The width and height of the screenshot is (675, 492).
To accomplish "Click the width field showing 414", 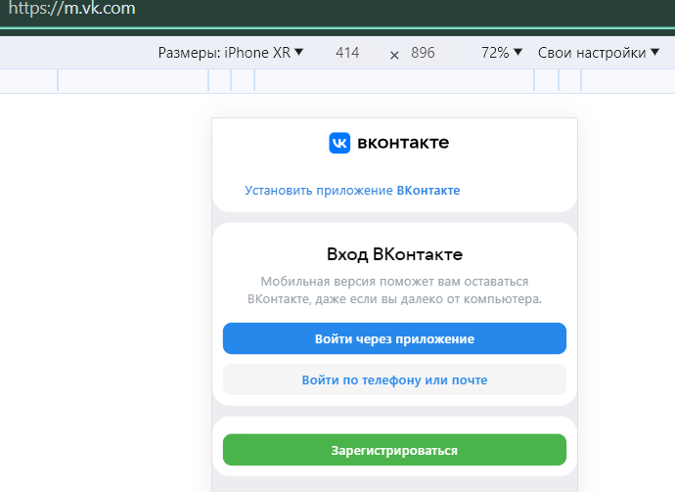I will pyautogui.click(x=347, y=53).
